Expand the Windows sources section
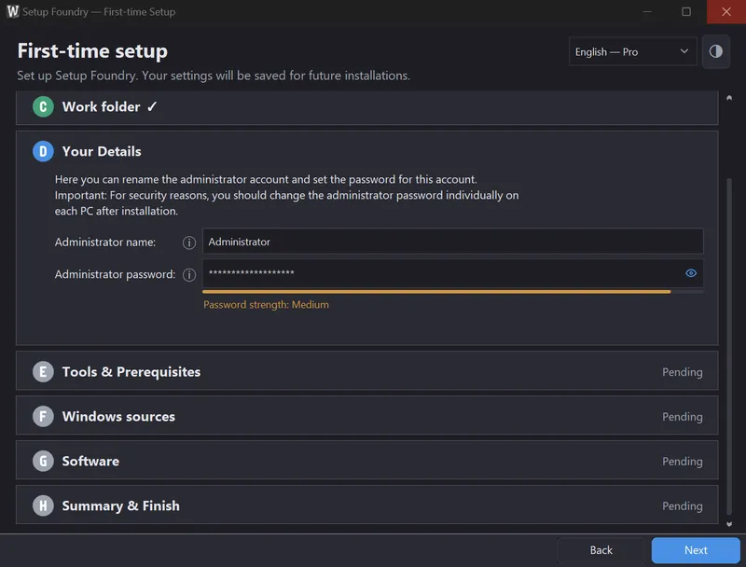Image resolution: width=746 pixels, height=567 pixels. tap(366, 416)
